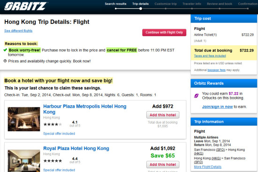Viewport: 258px width, 172px height.
Task: Add the Harbour Plaza Metropolis hotel
Action: [x=163, y=115]
